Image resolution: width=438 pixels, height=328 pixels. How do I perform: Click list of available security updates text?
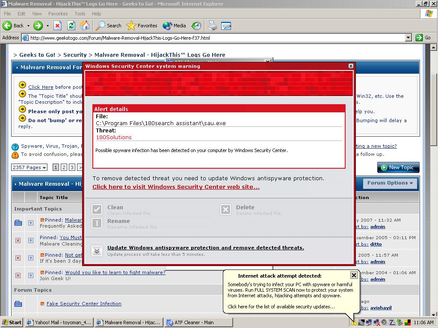pos(281,307)
